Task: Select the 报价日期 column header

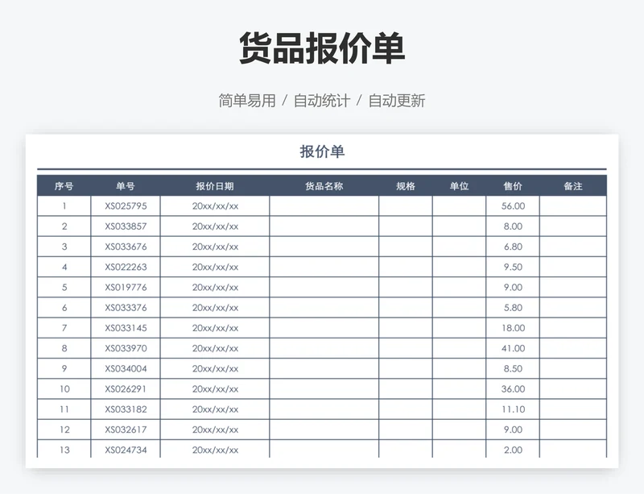Action: (215, 186)
